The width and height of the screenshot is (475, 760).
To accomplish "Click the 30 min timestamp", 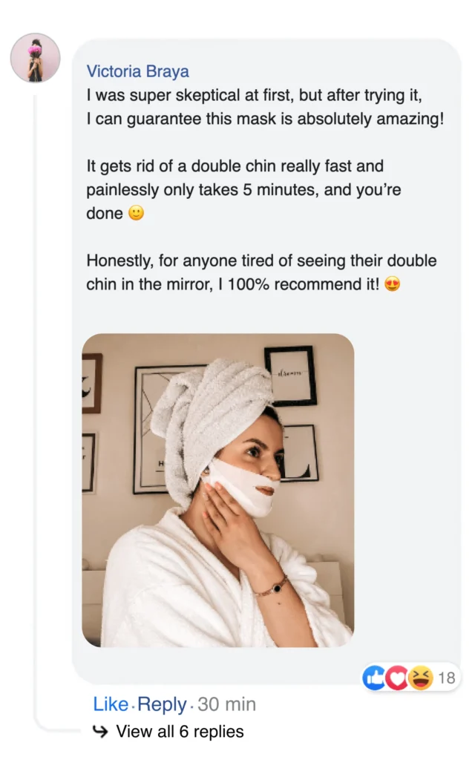I will (x=226, y=704).
